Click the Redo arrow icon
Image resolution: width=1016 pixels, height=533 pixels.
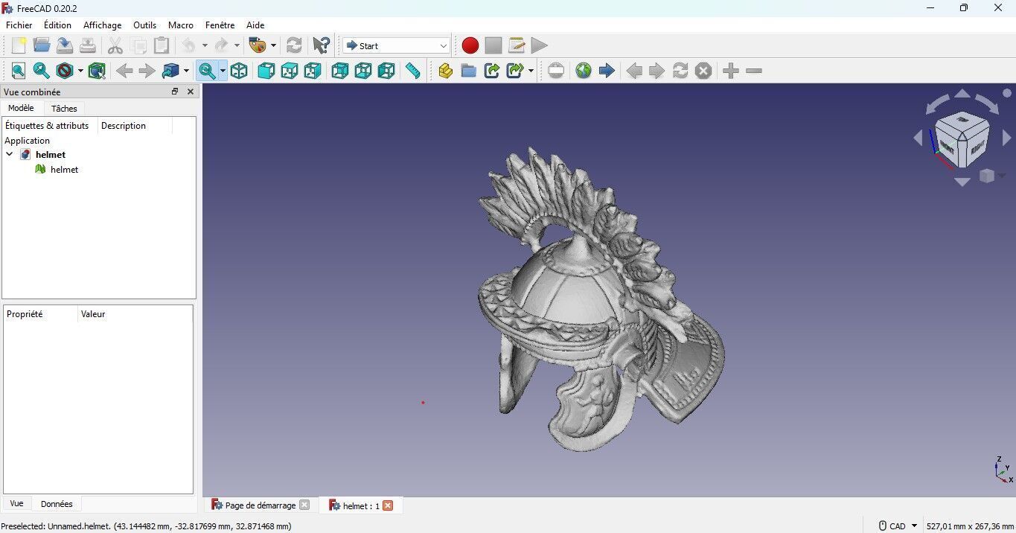pos(221,45)
